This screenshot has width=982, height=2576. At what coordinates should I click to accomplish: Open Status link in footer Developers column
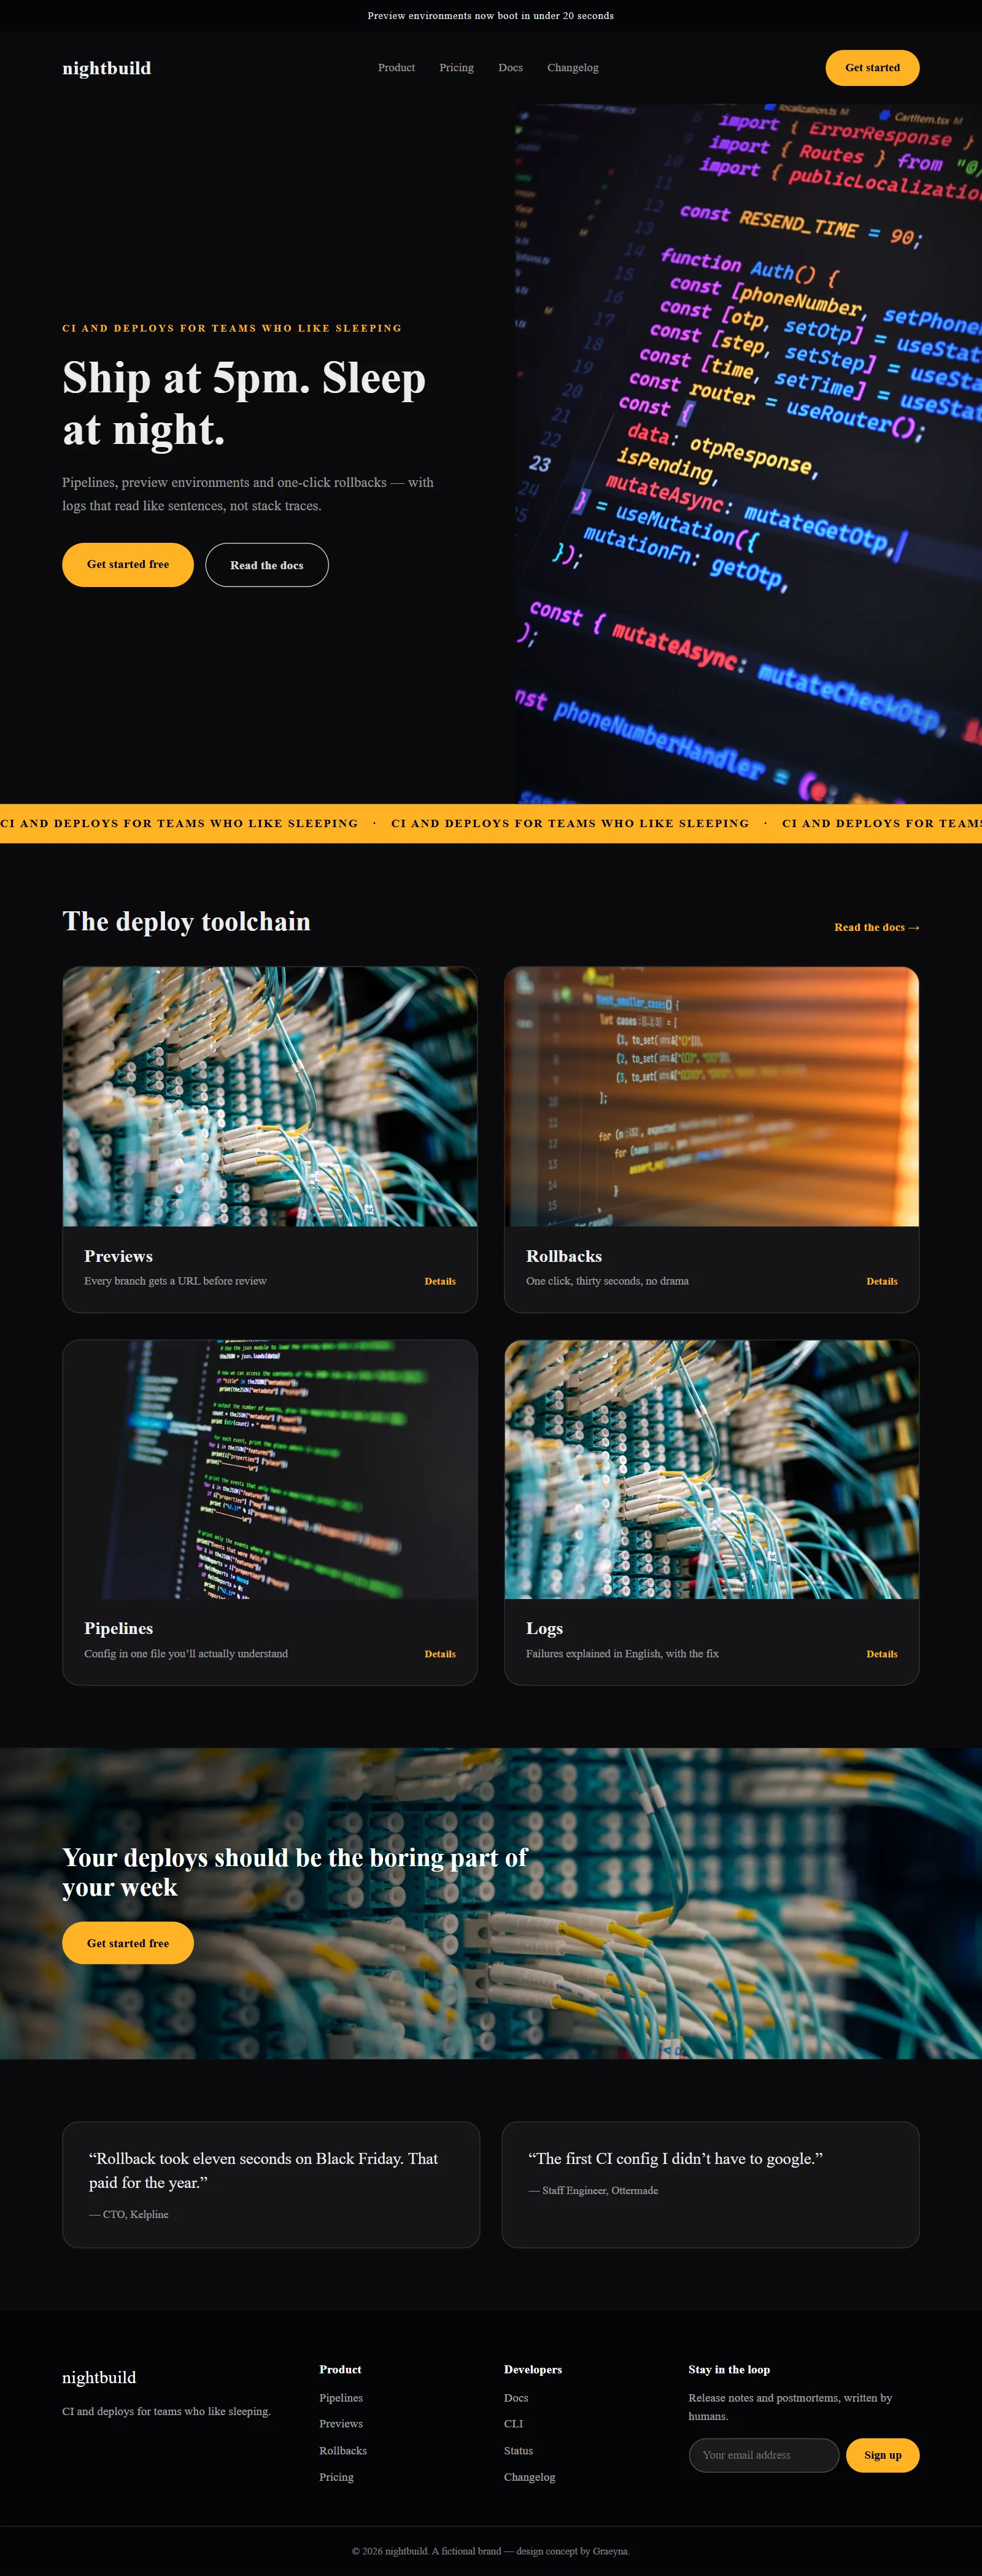[x=519, y=2451]
